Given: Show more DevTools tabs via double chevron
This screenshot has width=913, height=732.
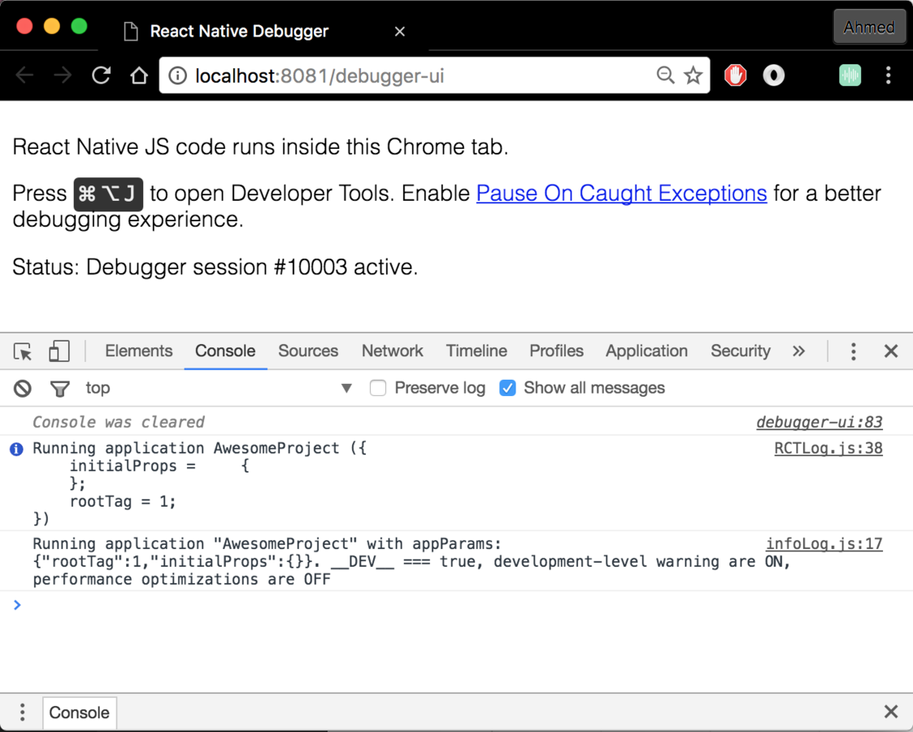Looking at the screenshot, I should point(799,351).
